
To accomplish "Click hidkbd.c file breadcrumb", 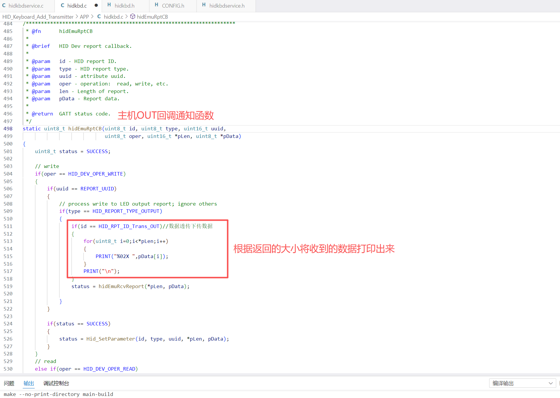I will 113,17.
